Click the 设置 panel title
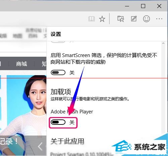168x156 pixels. [x=56, y=34]
